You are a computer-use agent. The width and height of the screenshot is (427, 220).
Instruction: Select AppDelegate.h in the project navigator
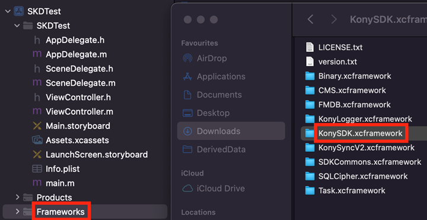75,40
